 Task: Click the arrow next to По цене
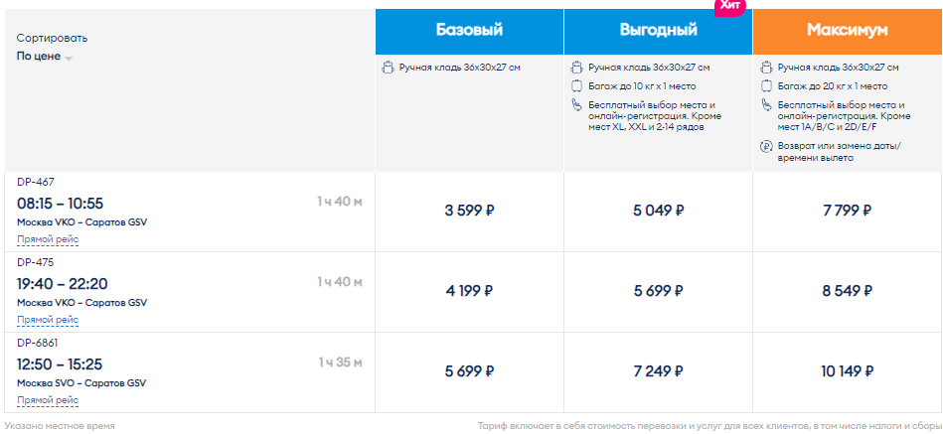coord(69,59)
